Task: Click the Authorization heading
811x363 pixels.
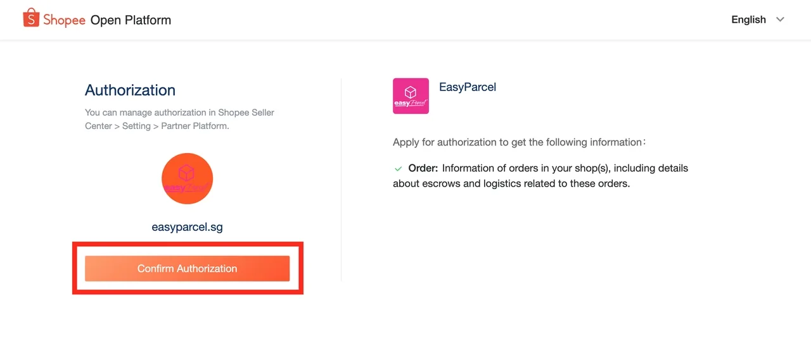Action: (130, 90)
